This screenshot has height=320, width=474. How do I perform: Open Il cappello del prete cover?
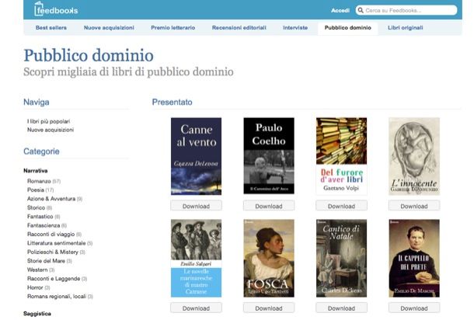[x=414, y=259]
